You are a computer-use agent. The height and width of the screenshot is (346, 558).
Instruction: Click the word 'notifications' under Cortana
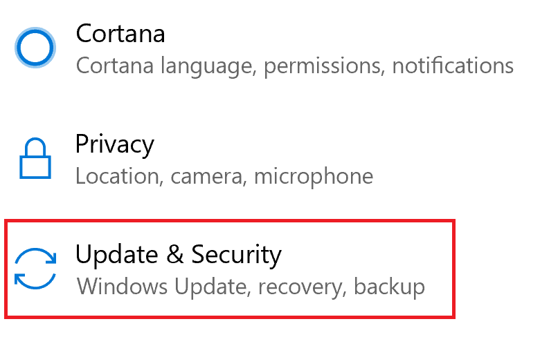[x=453, y=66]
